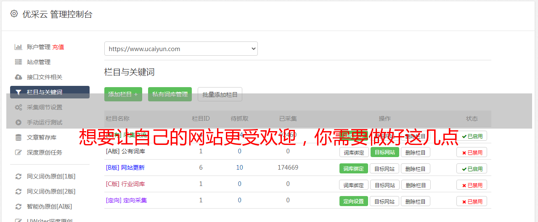The width and height of the screenshot is (538, 222).
Task: Click 栏目ID 6 in the 网站更新 row
Action: tap(201, 168)
